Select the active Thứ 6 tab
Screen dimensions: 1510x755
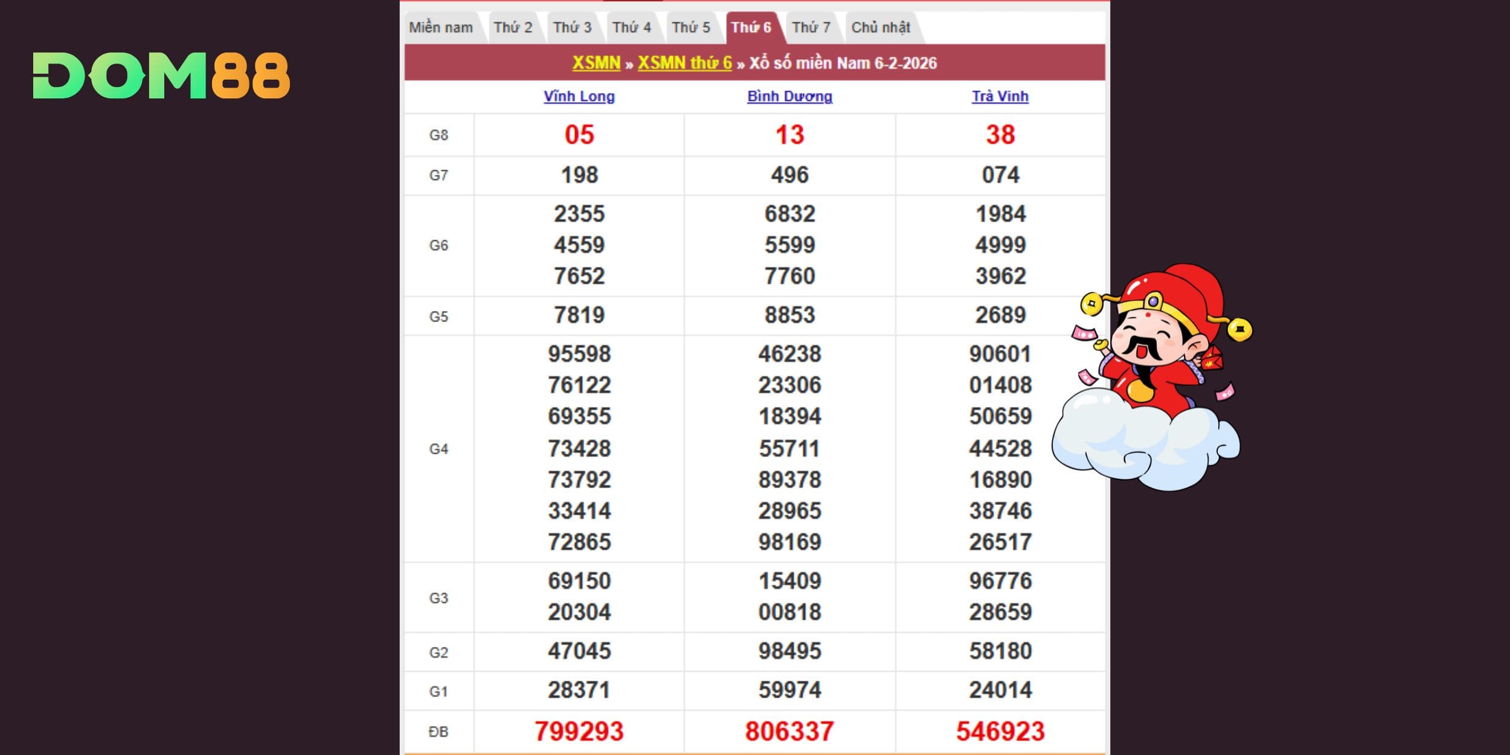[751, 27]
